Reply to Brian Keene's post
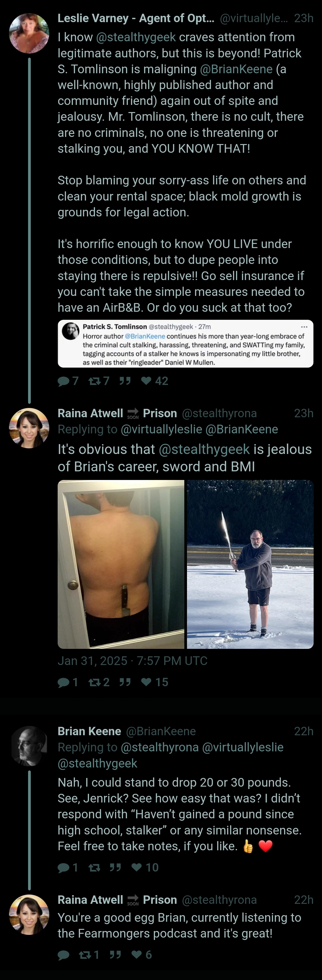Viewport: 322px width, 980px height. click(x=68, y=867)
